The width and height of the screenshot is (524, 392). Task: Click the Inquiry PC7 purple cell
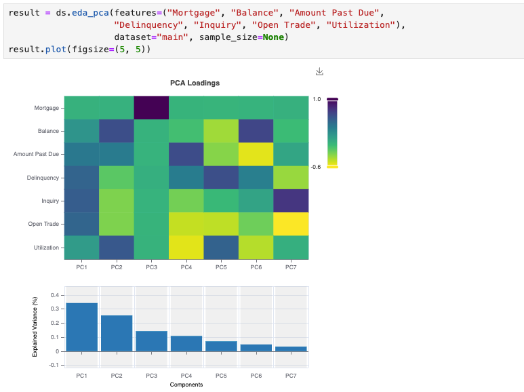point(291,201)
